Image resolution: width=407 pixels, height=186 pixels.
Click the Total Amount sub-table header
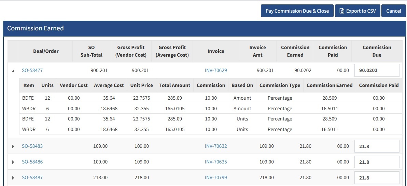pos(175,85)
